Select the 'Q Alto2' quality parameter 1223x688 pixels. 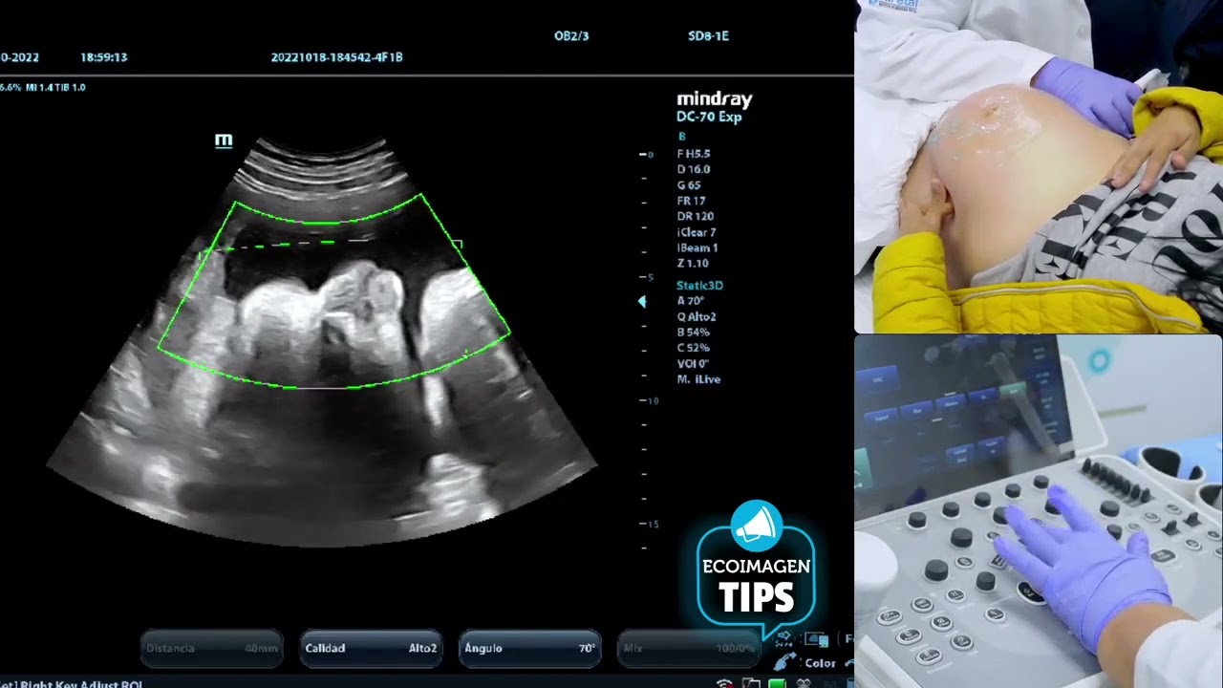click(697, 316)
